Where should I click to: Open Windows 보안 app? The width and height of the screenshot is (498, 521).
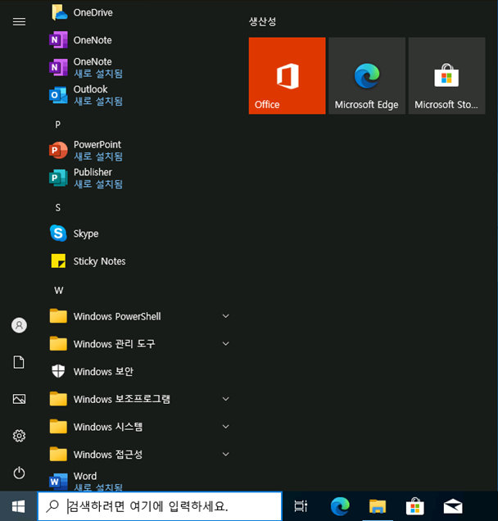[139, 371]
